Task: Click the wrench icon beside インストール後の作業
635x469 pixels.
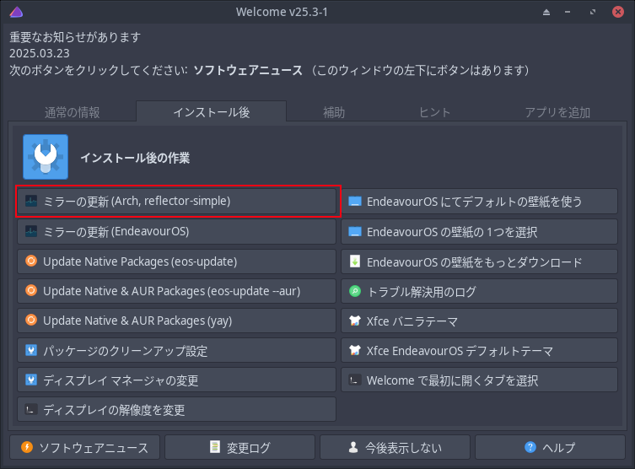Action: [x=46, y=157]
